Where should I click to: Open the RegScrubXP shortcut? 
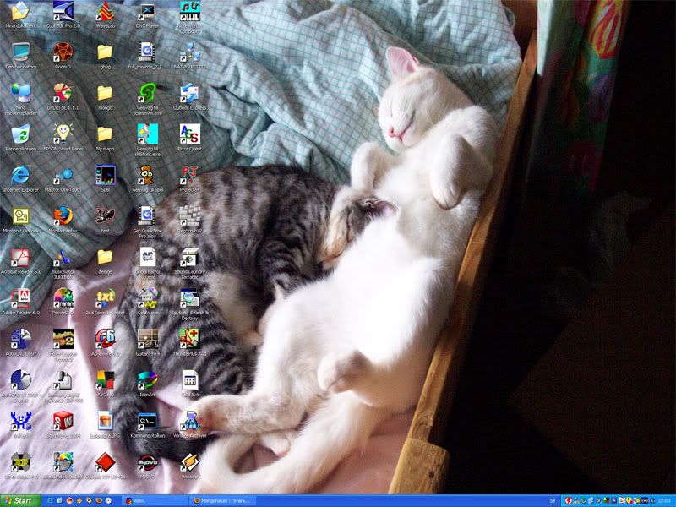click(x=189, y=216)
